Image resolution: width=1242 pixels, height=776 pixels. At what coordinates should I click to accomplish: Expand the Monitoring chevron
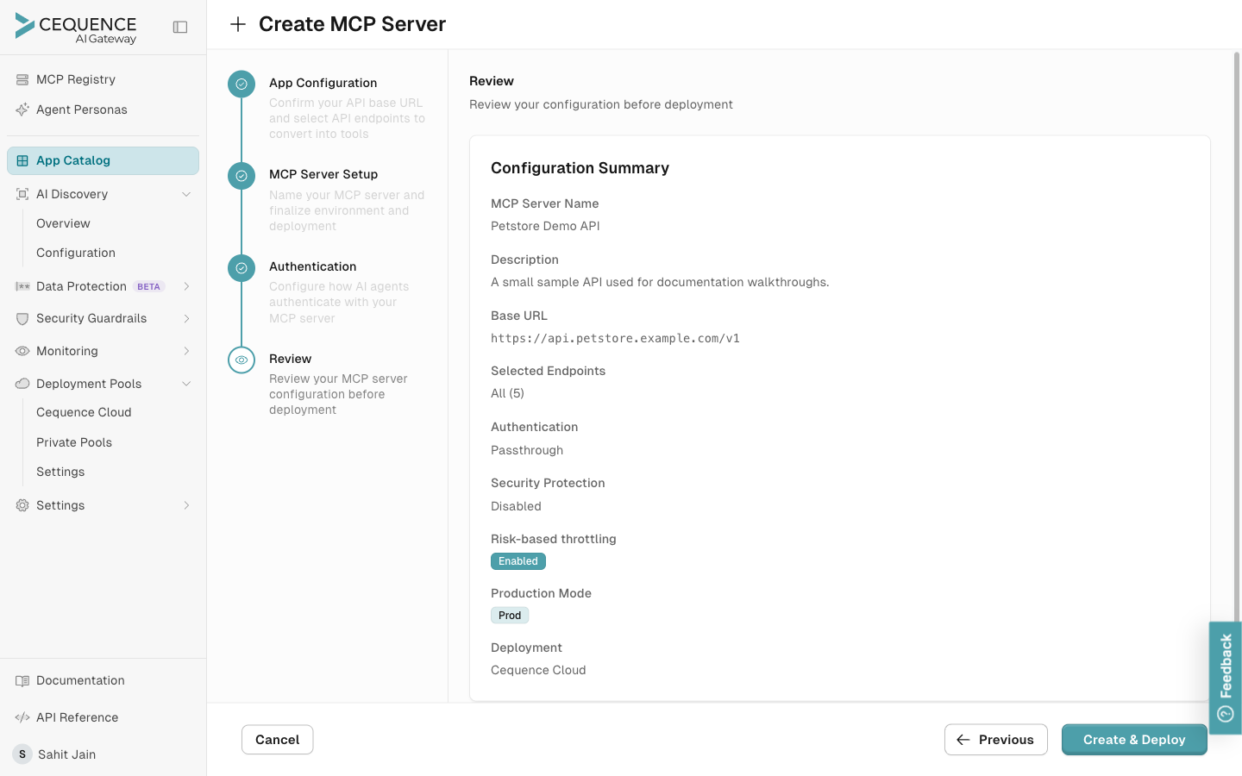[x=186, y=351]
